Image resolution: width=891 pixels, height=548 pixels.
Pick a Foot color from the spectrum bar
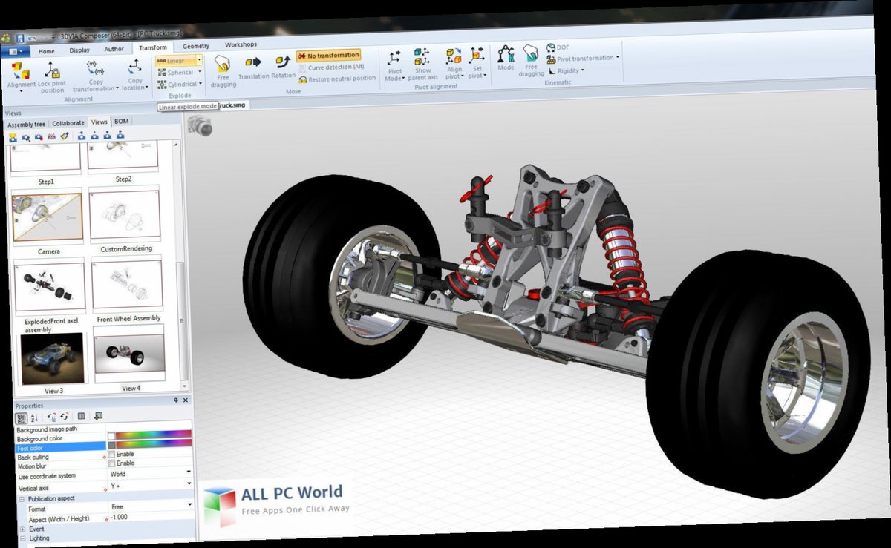(x=154, y=443)
